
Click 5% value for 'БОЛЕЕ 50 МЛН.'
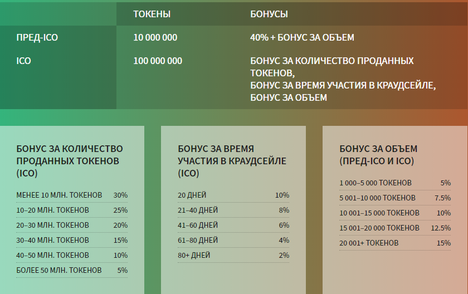[123, 270]
